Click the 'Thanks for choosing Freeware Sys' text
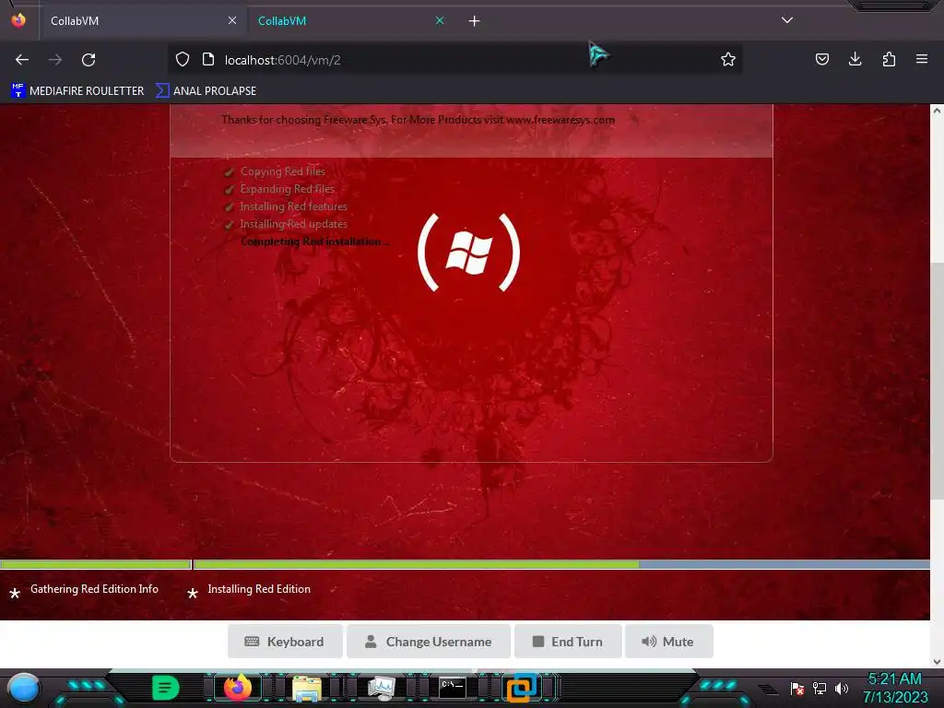The height and width of the screenshot is (708, 944). coord(418,120)
